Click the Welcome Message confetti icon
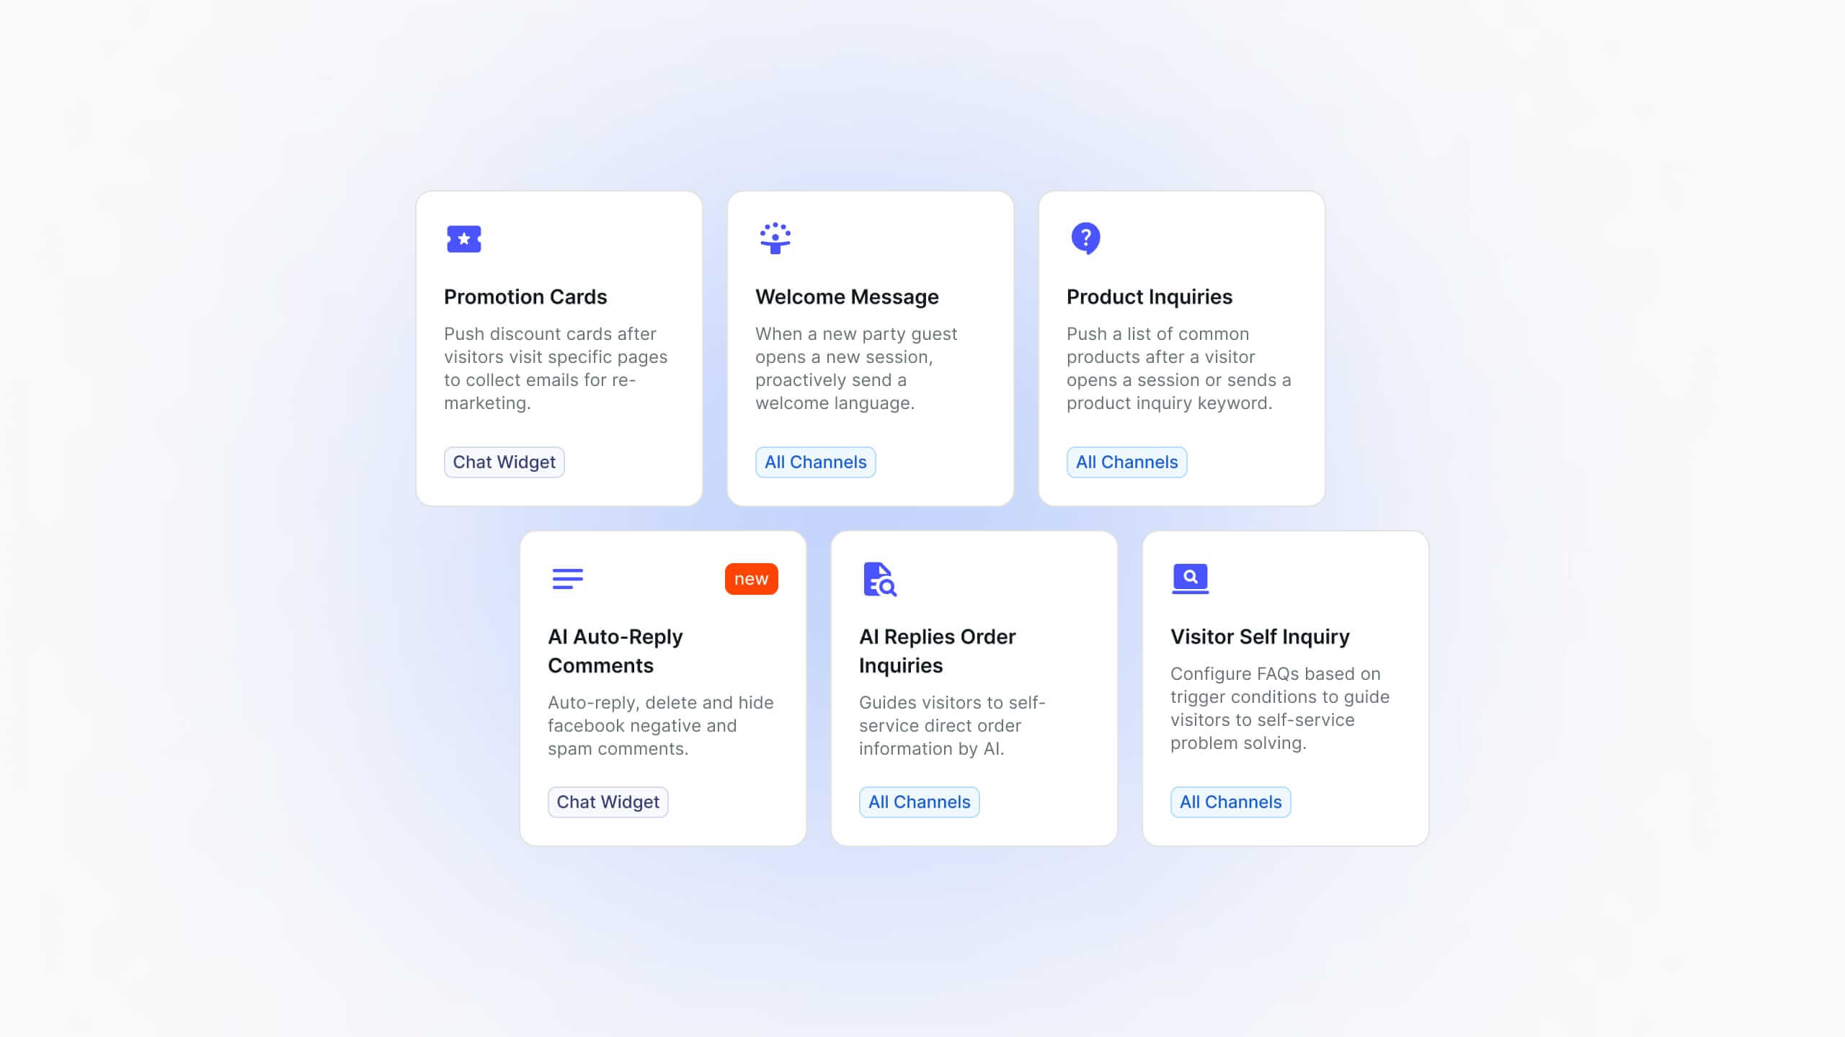Image resolution: width=1845 pixels, height=1037 pixels. coord(775,238)
